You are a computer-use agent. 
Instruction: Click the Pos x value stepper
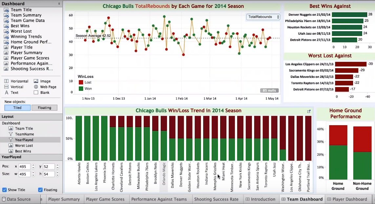click(33, 167)
